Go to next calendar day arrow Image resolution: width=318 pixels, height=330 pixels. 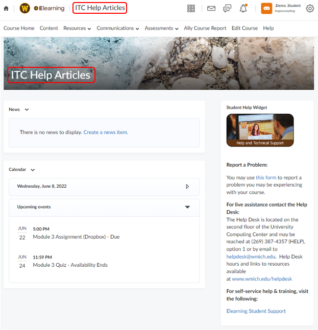[187, 187]
